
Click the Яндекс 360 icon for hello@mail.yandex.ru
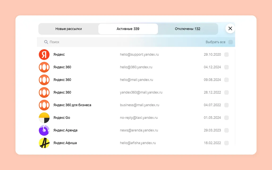44,80
